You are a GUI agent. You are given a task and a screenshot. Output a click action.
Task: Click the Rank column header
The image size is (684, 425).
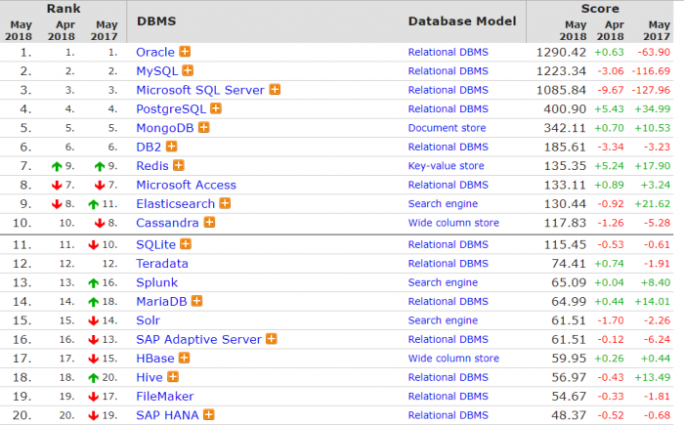point(64,8)
